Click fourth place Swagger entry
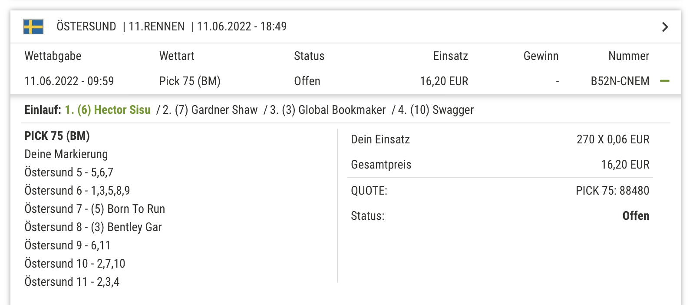 pos(436,110)
